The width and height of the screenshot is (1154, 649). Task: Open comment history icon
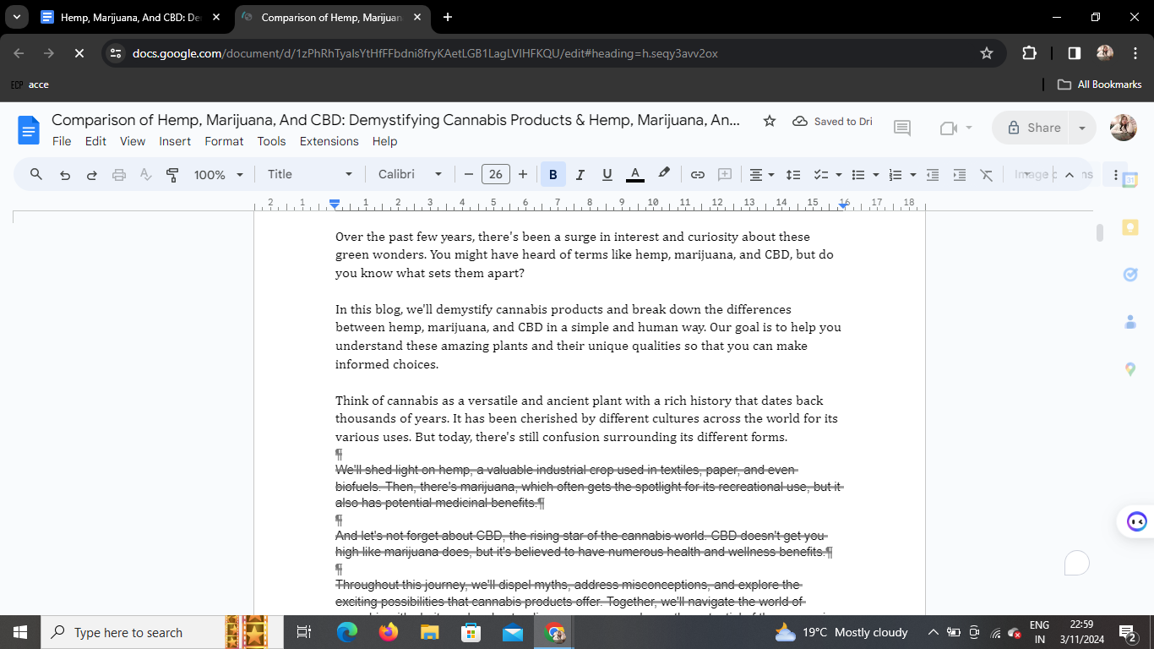click(x=902, y=128)
